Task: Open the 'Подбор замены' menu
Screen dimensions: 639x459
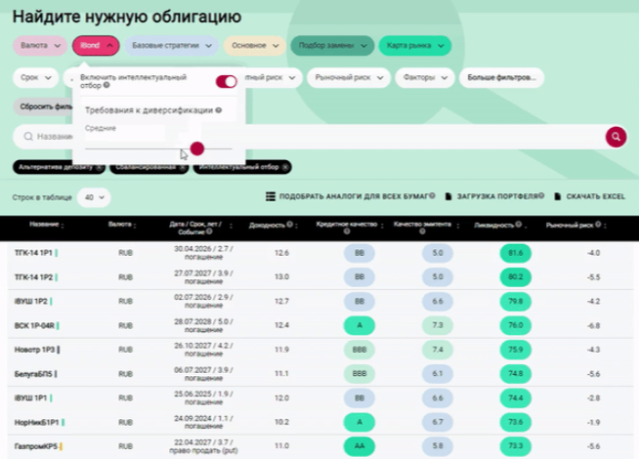Action: [332, 45]
